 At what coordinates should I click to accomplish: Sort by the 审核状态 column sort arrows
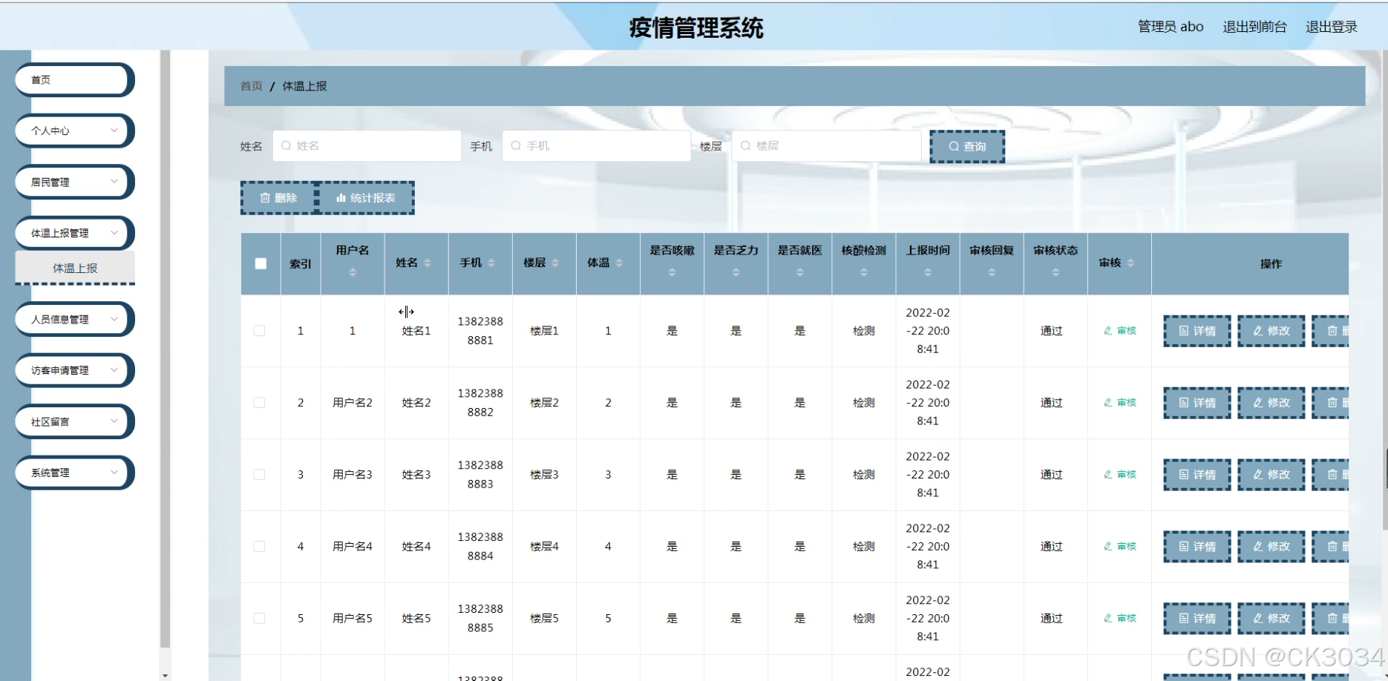pyautogui.click(x=1055, y=273)
